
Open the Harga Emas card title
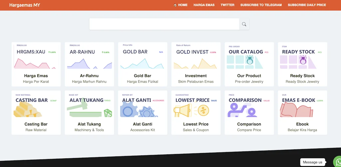tap(36, 76)
